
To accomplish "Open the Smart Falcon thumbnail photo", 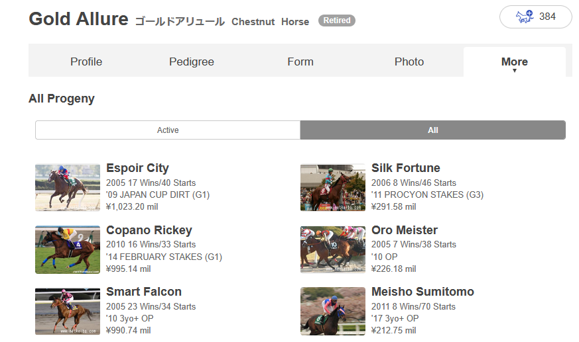I will [x=68, y=312].
